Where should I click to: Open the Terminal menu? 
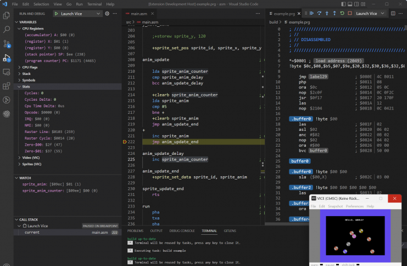(x=94, y=4)
